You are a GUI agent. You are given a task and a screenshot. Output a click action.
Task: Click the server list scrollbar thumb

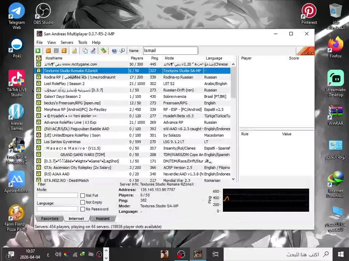(233, 83)
